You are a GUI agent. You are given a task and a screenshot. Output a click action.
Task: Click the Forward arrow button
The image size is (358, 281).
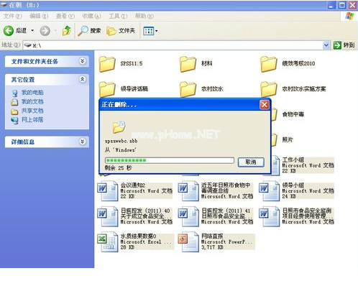(x=45, y=31)
